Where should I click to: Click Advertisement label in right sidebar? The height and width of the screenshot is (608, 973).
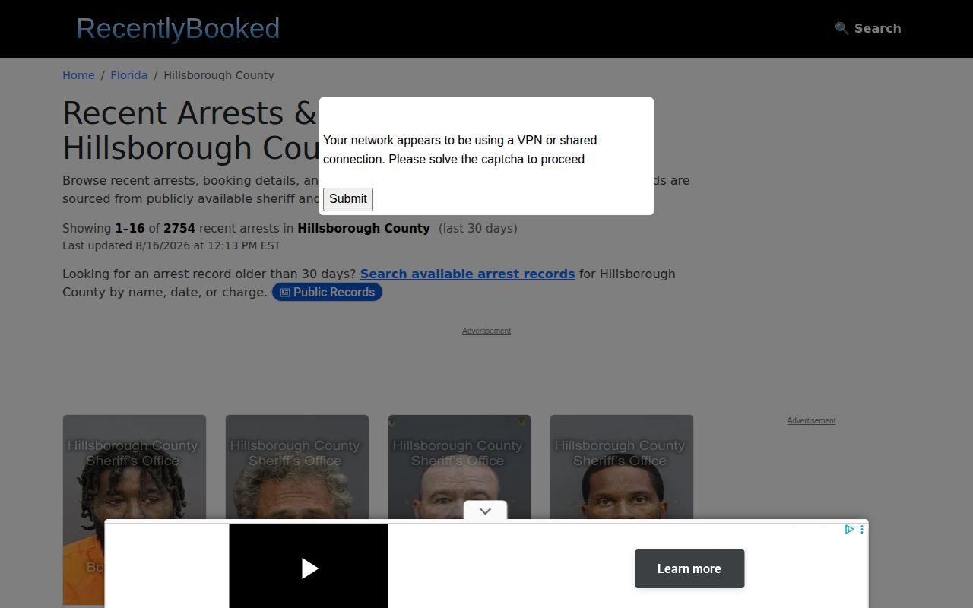[811, 420]
